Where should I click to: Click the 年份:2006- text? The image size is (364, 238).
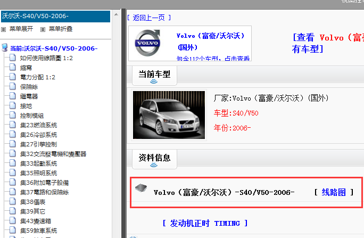(232, 128)
